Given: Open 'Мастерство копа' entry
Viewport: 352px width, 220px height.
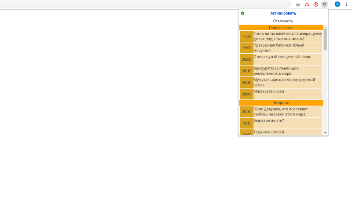Looking at the screenshot, I should click(x=288, y=94).
